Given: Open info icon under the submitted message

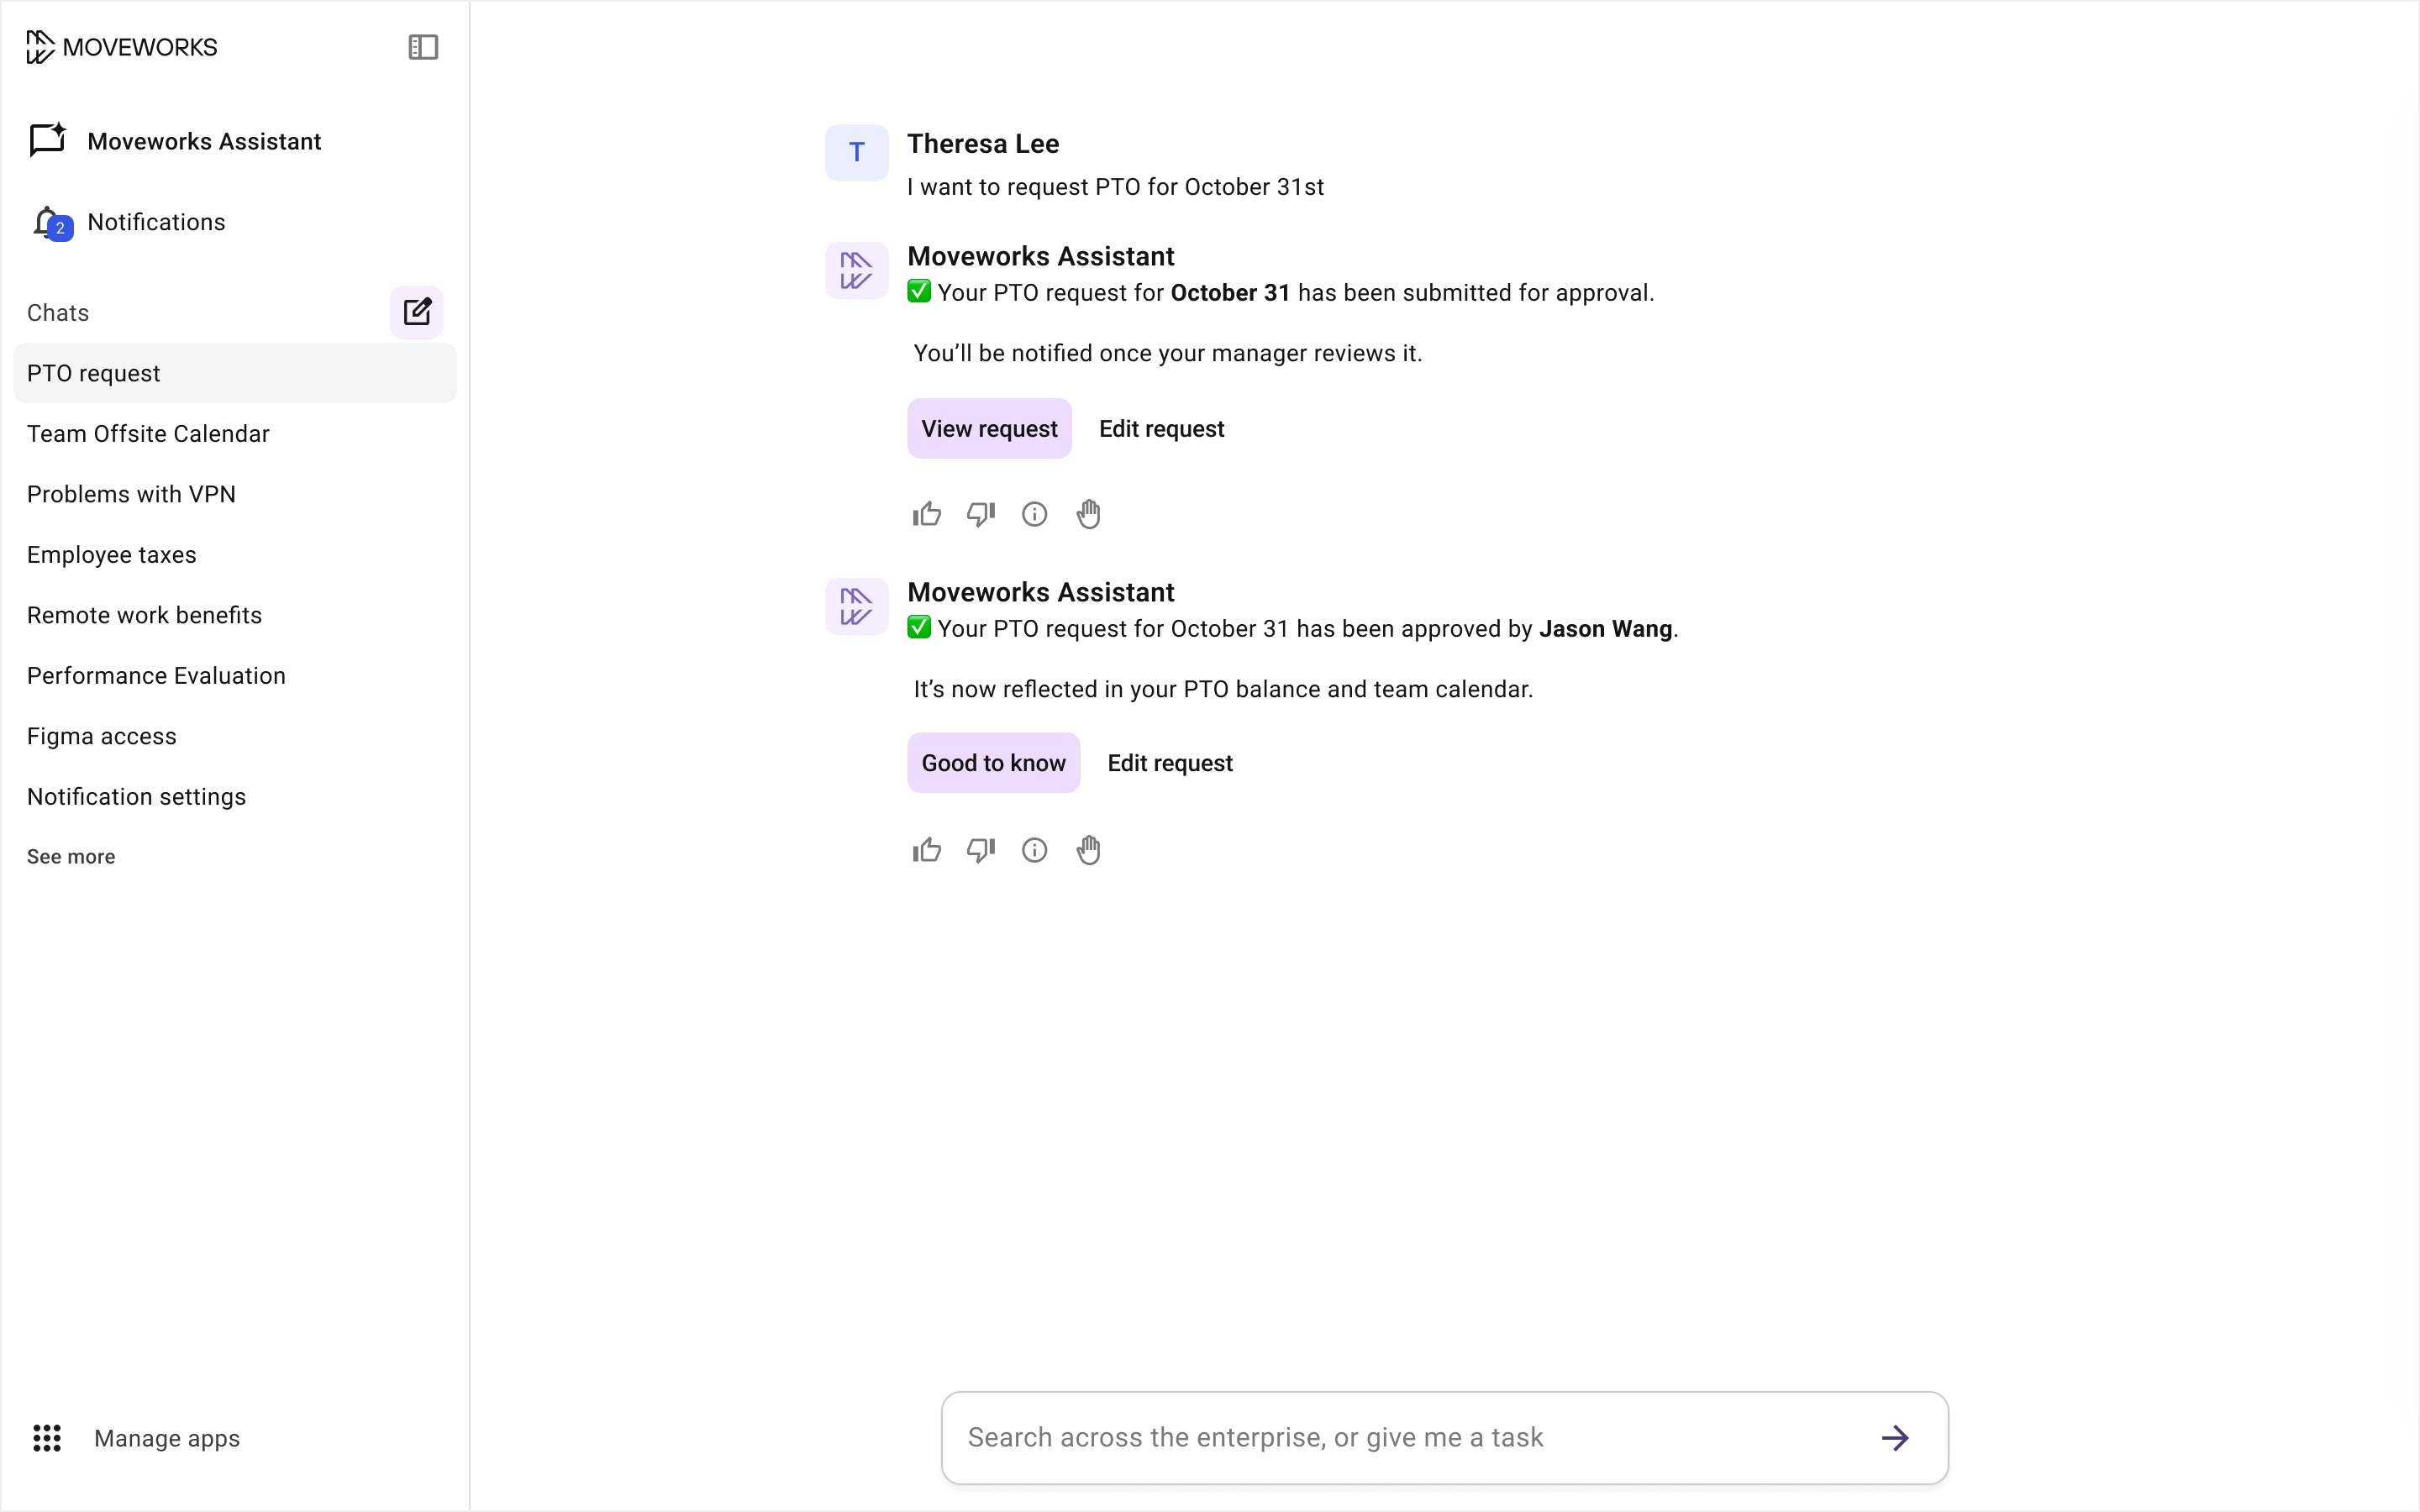Looking at the screenshot, I should 1034,514.
